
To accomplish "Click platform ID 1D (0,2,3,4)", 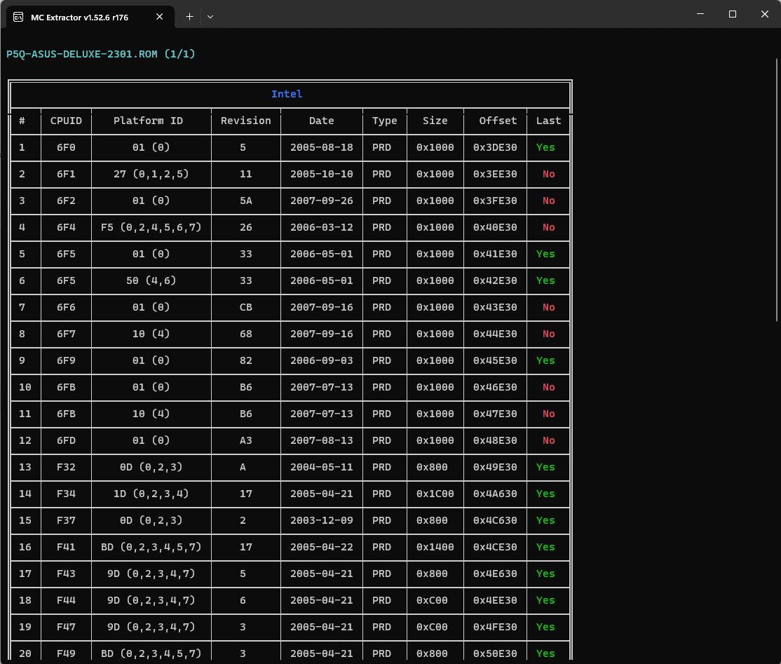I will pos(151,494).
